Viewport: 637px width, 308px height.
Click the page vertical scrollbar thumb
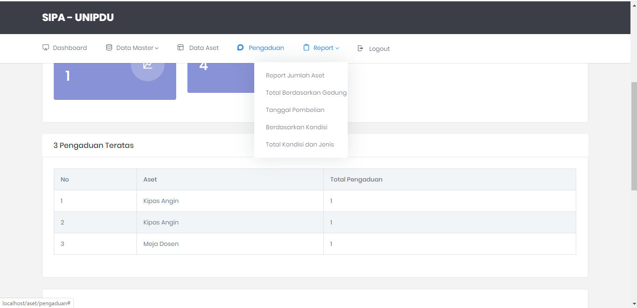pyautogui.click(x=634, y=136)
